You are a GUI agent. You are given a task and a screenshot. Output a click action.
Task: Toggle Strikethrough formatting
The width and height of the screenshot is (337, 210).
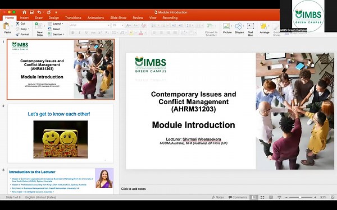coord(93,32)
